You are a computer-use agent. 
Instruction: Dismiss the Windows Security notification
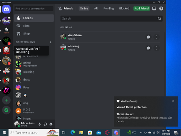173,101
